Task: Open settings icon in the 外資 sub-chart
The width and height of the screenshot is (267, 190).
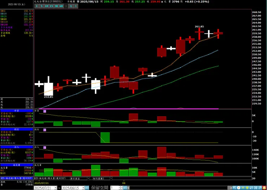Action: 45,111
